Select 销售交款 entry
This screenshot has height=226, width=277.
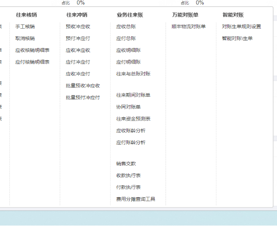click(126, 163)
